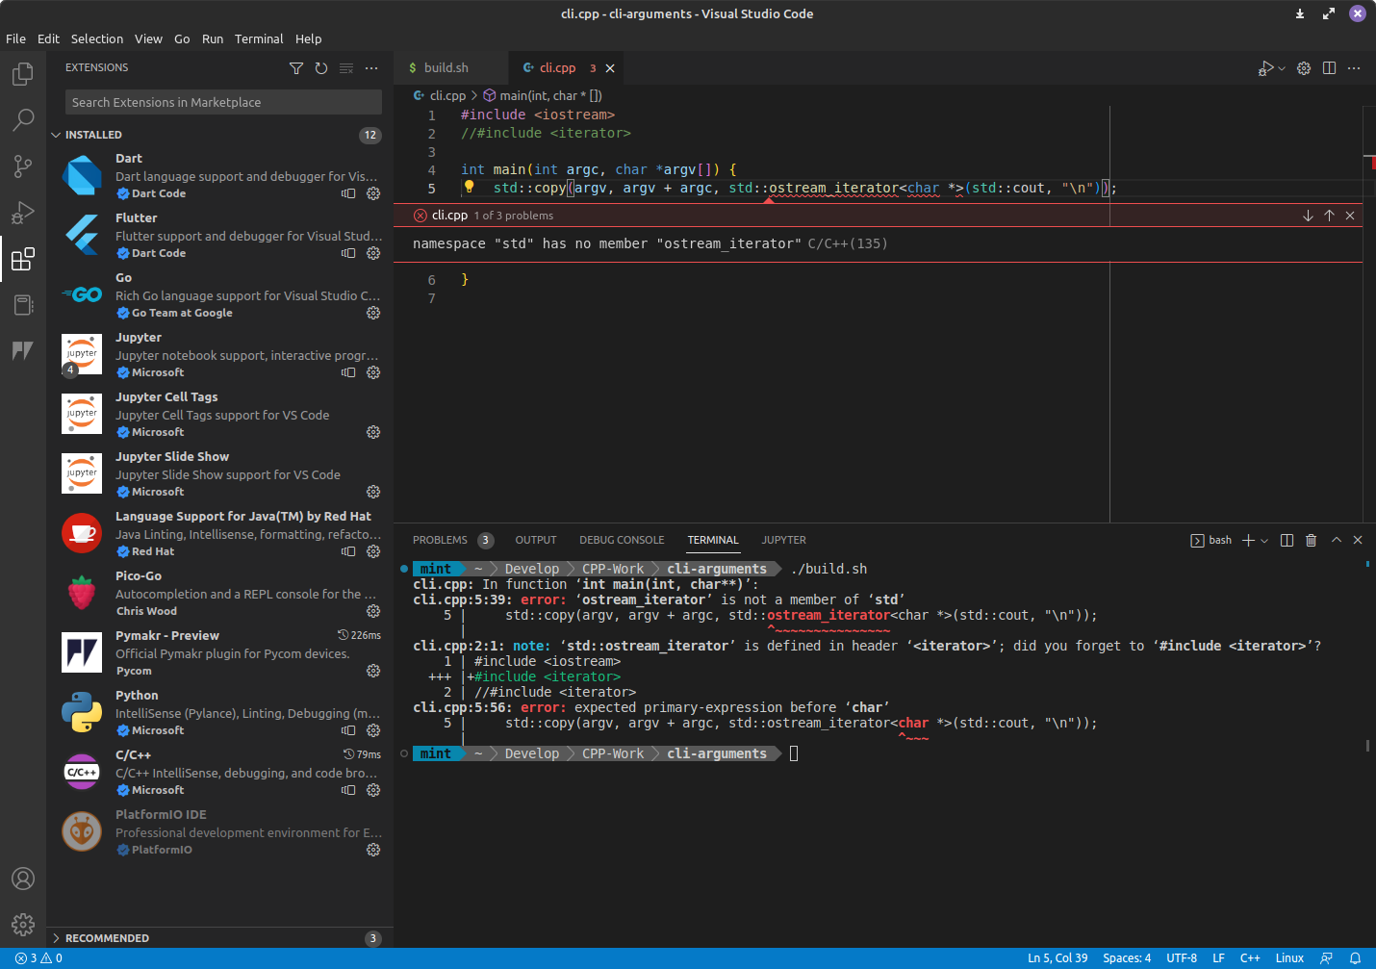
Task: Open Extensions views more actions menu
Action: 371,68
